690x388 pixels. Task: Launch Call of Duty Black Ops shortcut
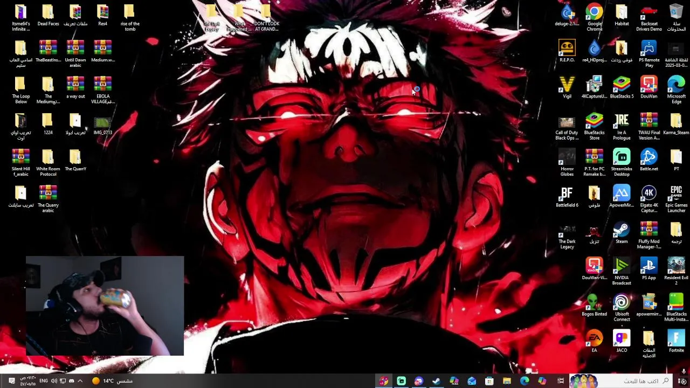point(567,127)
